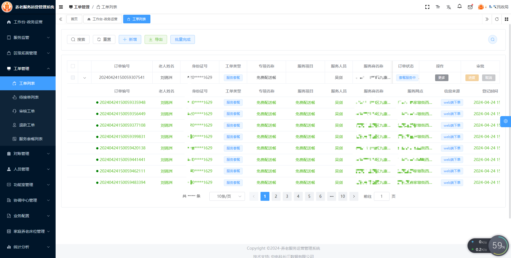Click the 新增 button
Image resolution: width=511 pixels, height=258 pixels.
click(x=130, y=39)
